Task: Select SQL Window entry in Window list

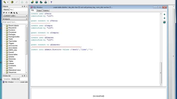Action: pos(15,82)
